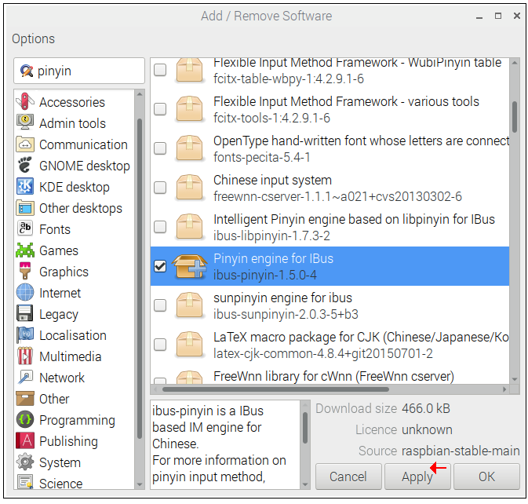Click the Internet globe icon
528x504 pixels.
coord(25,292)
